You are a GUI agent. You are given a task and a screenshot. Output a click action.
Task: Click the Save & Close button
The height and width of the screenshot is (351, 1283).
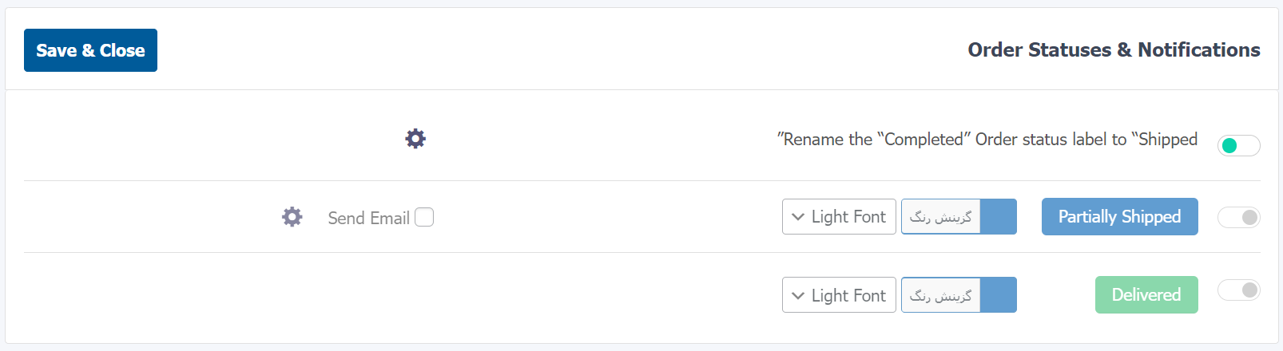90,50
